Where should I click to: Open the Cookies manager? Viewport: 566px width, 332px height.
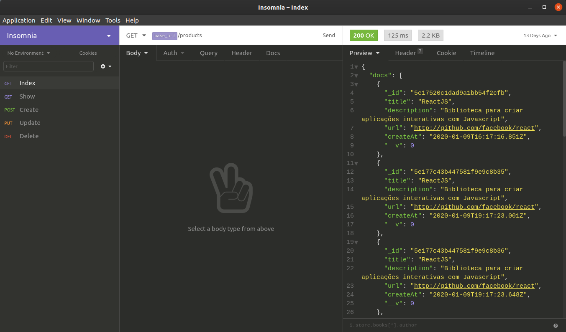tap(88, 53)
